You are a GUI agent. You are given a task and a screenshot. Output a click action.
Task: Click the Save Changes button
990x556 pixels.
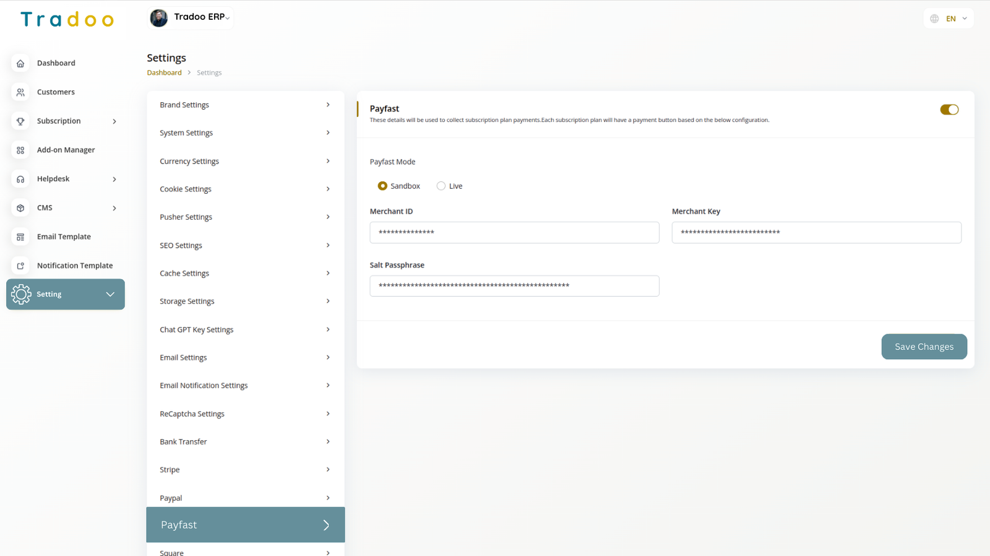(924, 347)
